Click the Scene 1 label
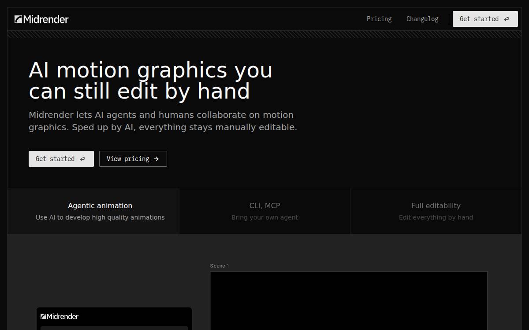 (220, 266)
